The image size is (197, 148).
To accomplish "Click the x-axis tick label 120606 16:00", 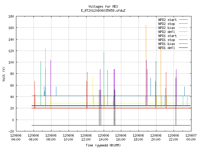I will pyautogui.click(x=121, y=138).
